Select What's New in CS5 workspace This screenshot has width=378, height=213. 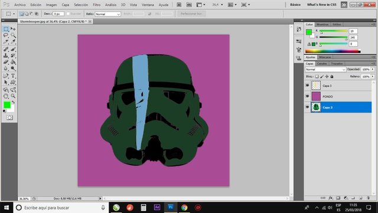321,5
